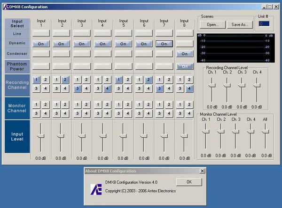Turn off Phantom Power for Input 8
This screenshot has width=282, height=208.
coord(185,66)
